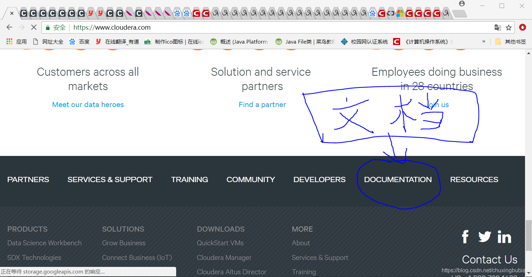Open the COMMUNITY nav item
Screen dimensions: 532x277
(x=251, y=179)
